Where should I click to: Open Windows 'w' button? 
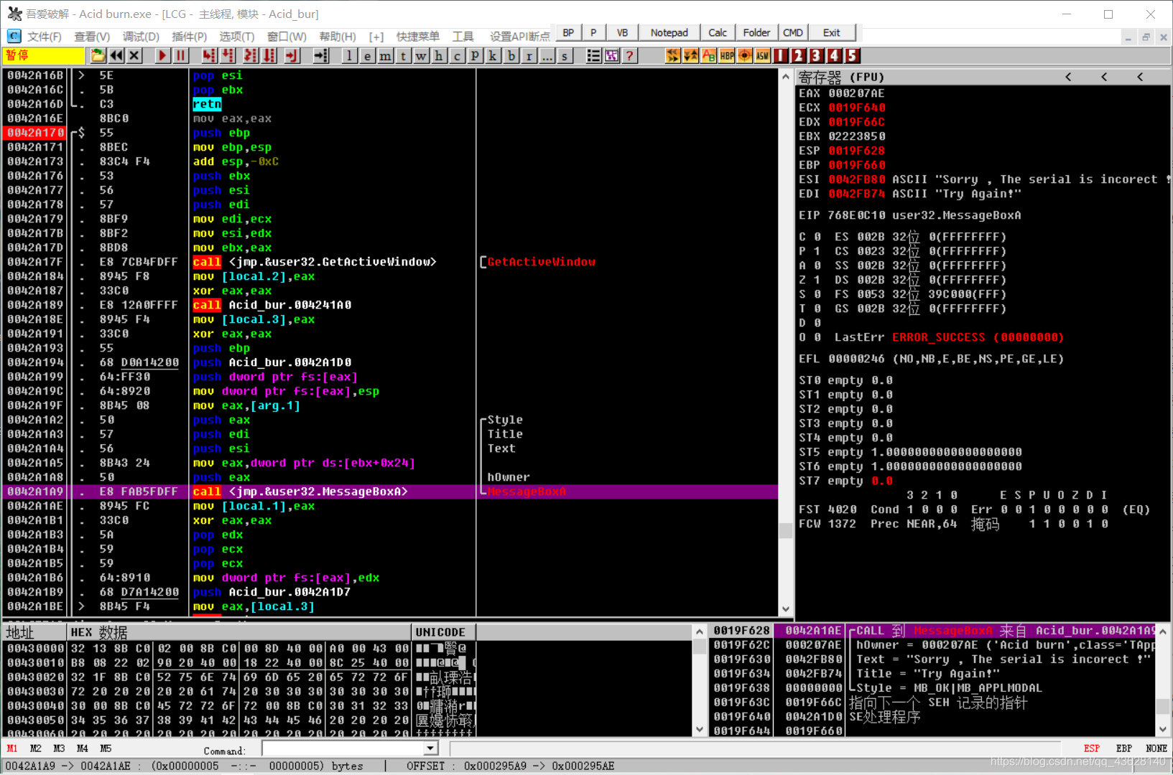click(x=421, y=55)
